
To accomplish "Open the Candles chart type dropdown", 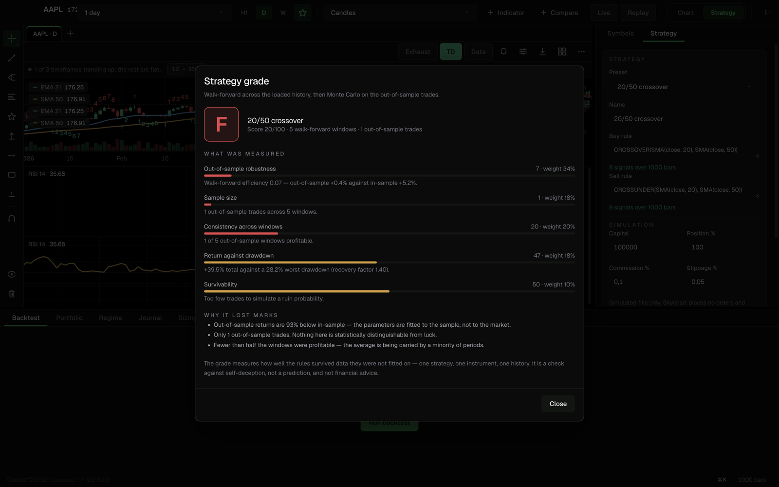I will click(399, 13).
